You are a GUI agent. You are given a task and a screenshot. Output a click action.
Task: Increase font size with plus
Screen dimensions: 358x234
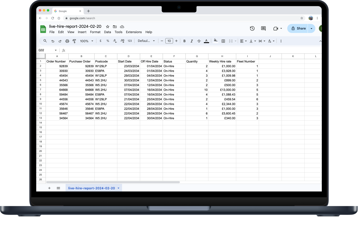coord(176,41)
